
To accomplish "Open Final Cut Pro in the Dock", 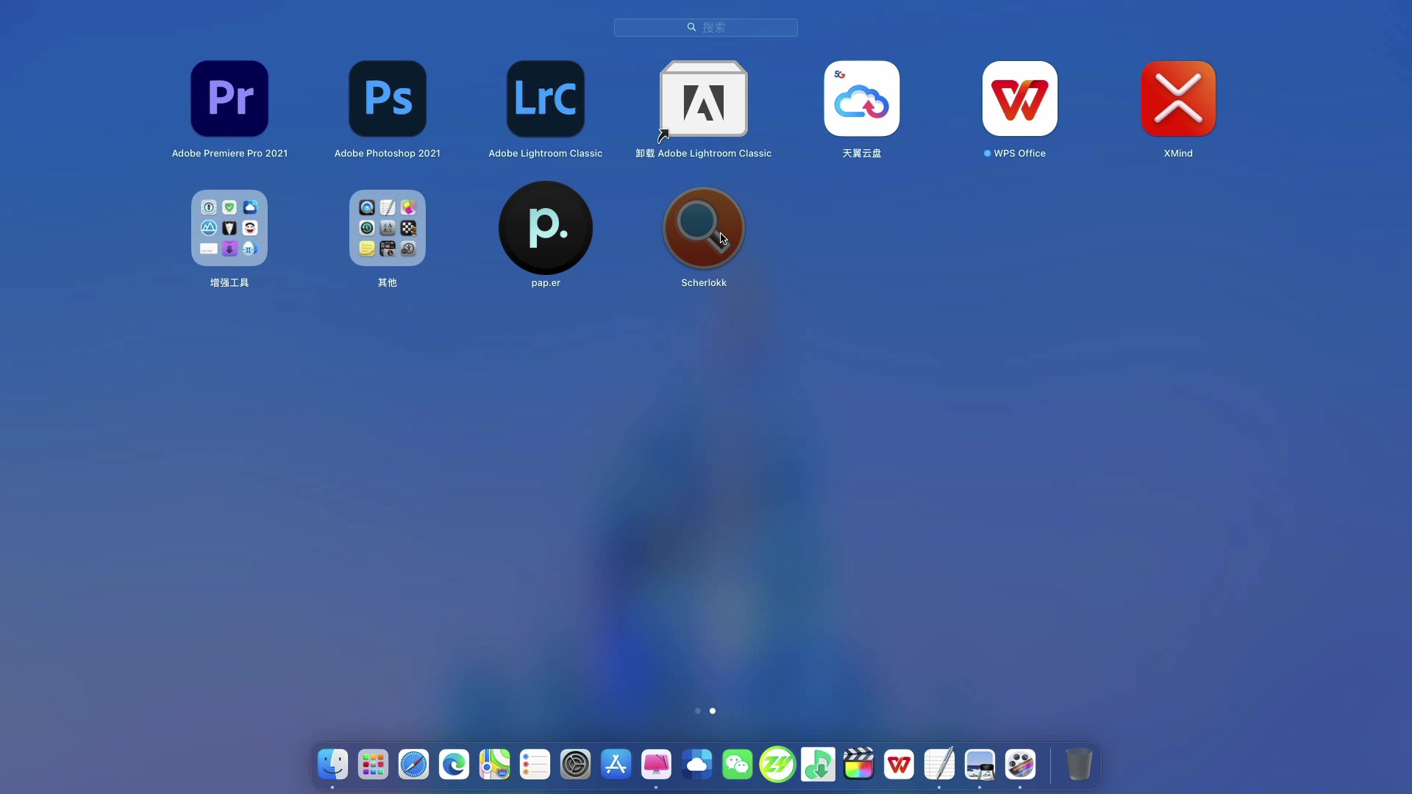I will 858,765.
